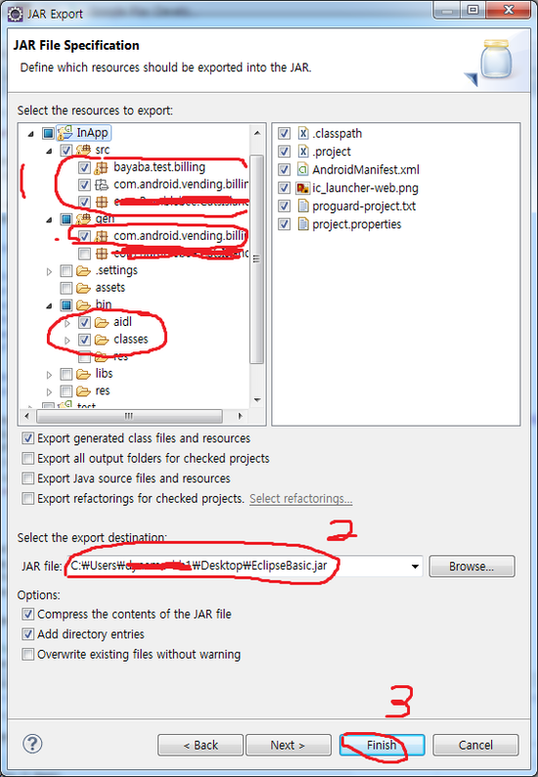Click the Finish button

[381, 745]
